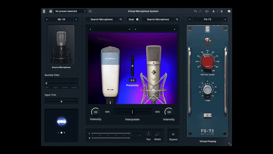The image size is (273, 154).
Task: Select previous left virtual microphone model
Action: (x=90, y=29)
